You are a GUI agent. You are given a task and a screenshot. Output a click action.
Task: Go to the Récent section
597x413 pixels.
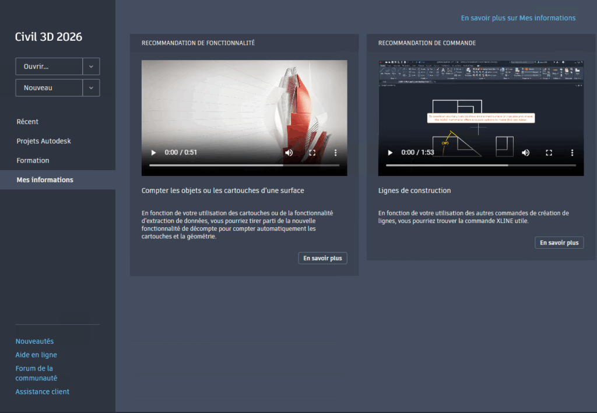(x=27, y=122)
